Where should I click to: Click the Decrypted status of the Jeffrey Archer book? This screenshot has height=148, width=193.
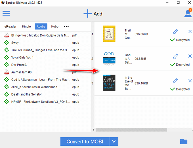coord(180,89)
